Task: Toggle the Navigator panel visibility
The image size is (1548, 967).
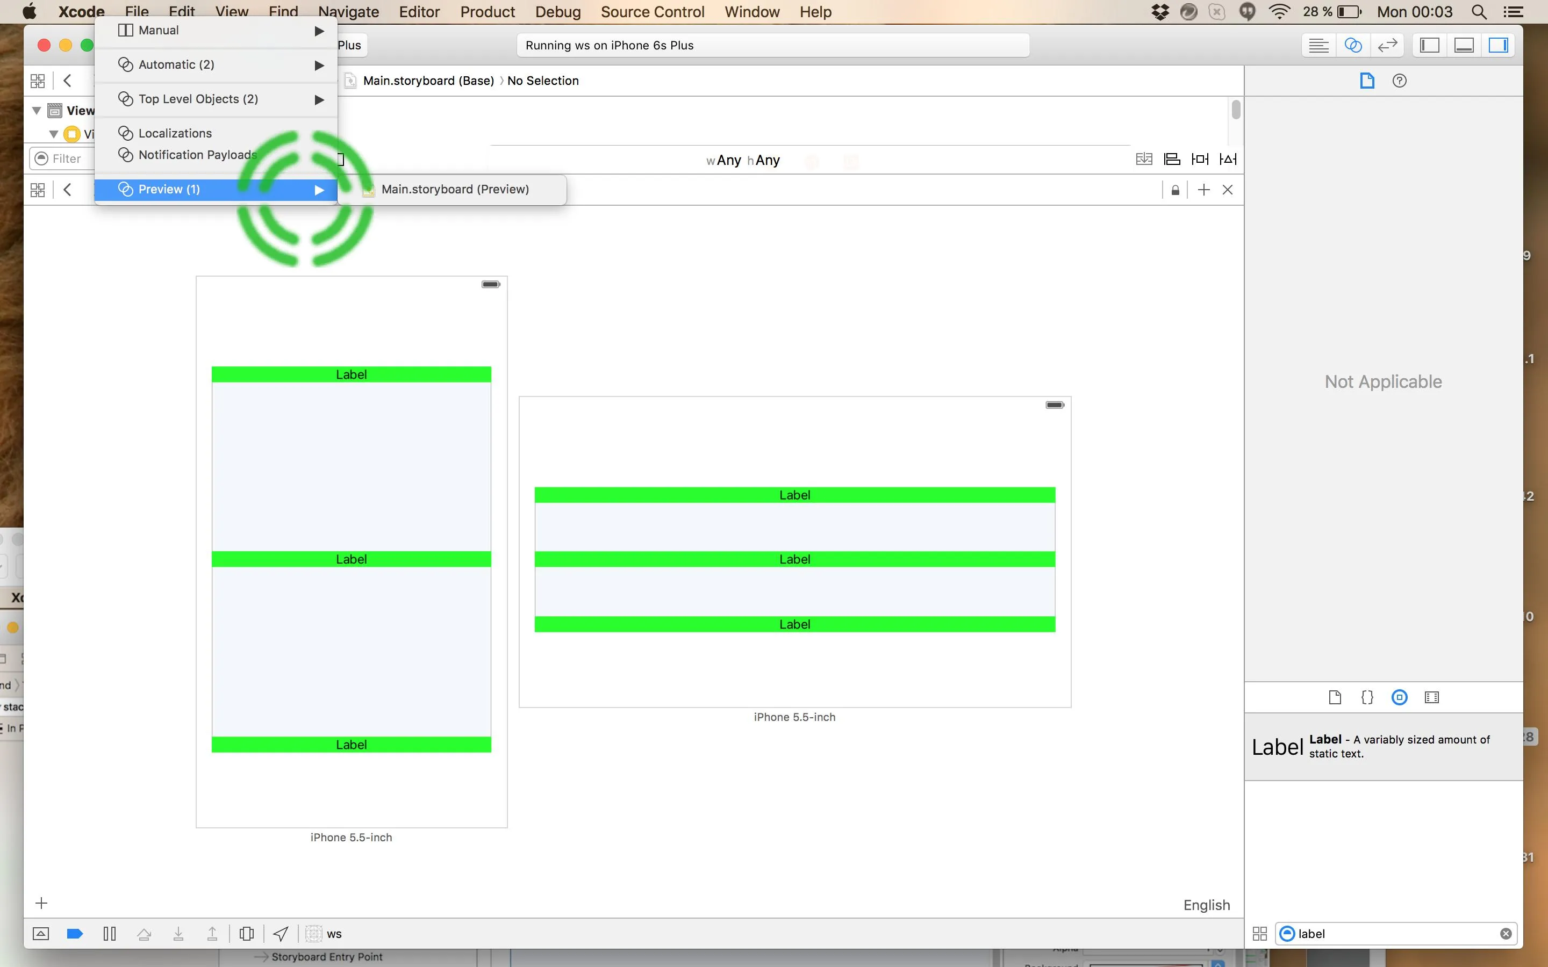Action: click(x=1430, y=46)
